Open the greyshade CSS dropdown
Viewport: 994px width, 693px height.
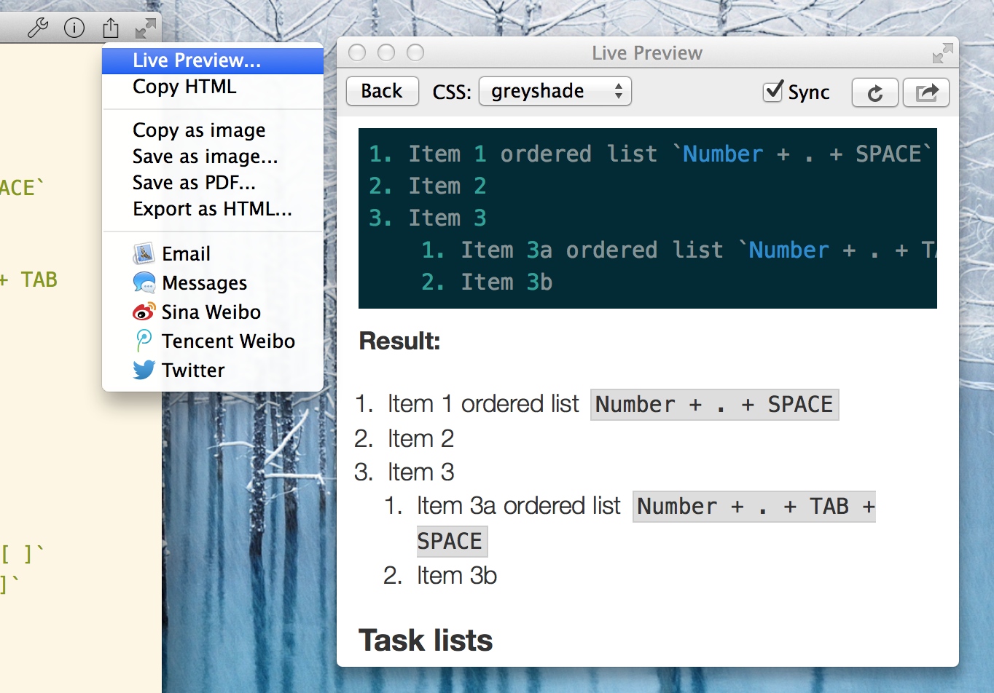click(x=555, y=92)
